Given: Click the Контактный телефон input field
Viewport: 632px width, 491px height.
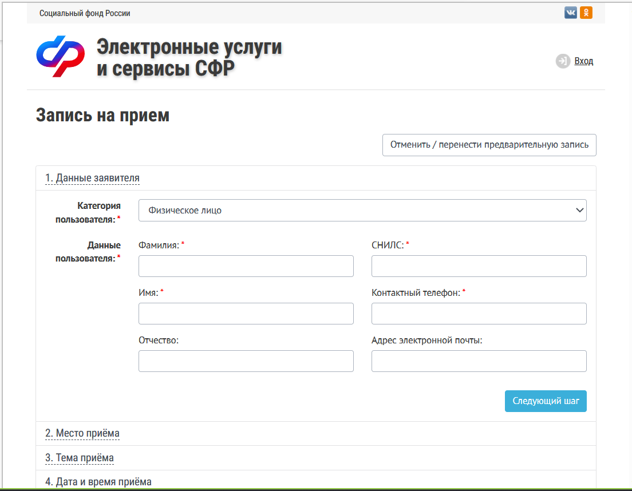Looking at the screenshot, I should pyautogui.click(x=479, y=313).
